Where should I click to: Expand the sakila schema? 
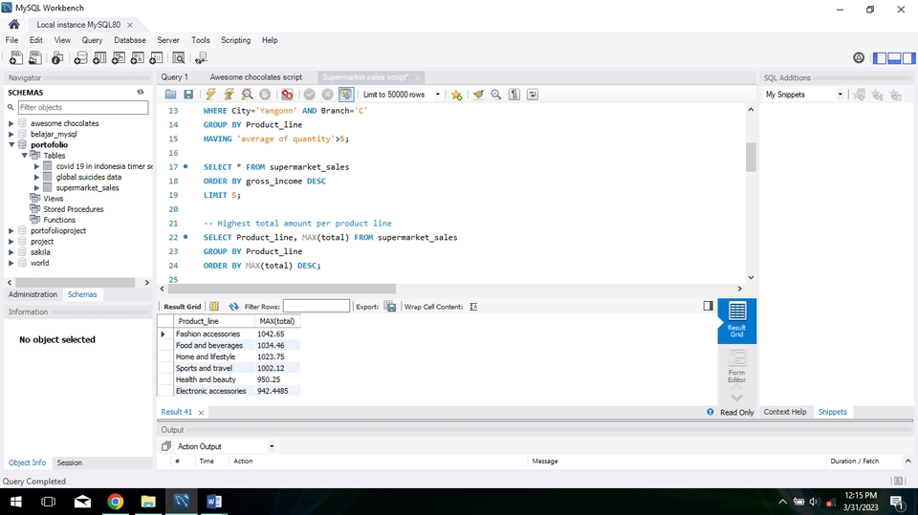click(11, 252)
